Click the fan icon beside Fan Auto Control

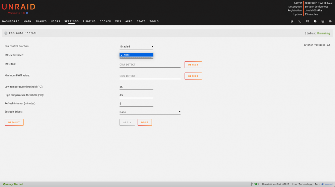tap(6, 33)
